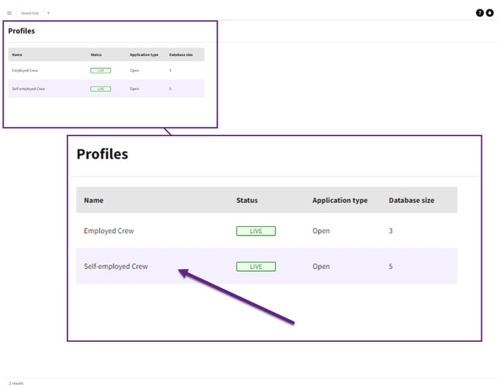Open the help question mark icon

pos(479,13)
